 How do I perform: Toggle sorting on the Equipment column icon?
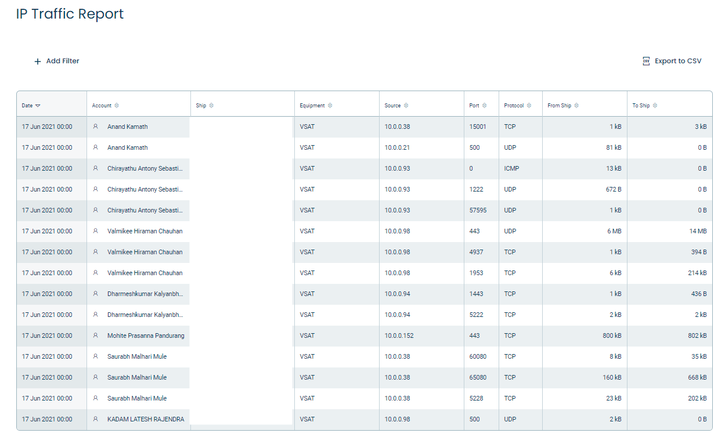pos(330,106)
